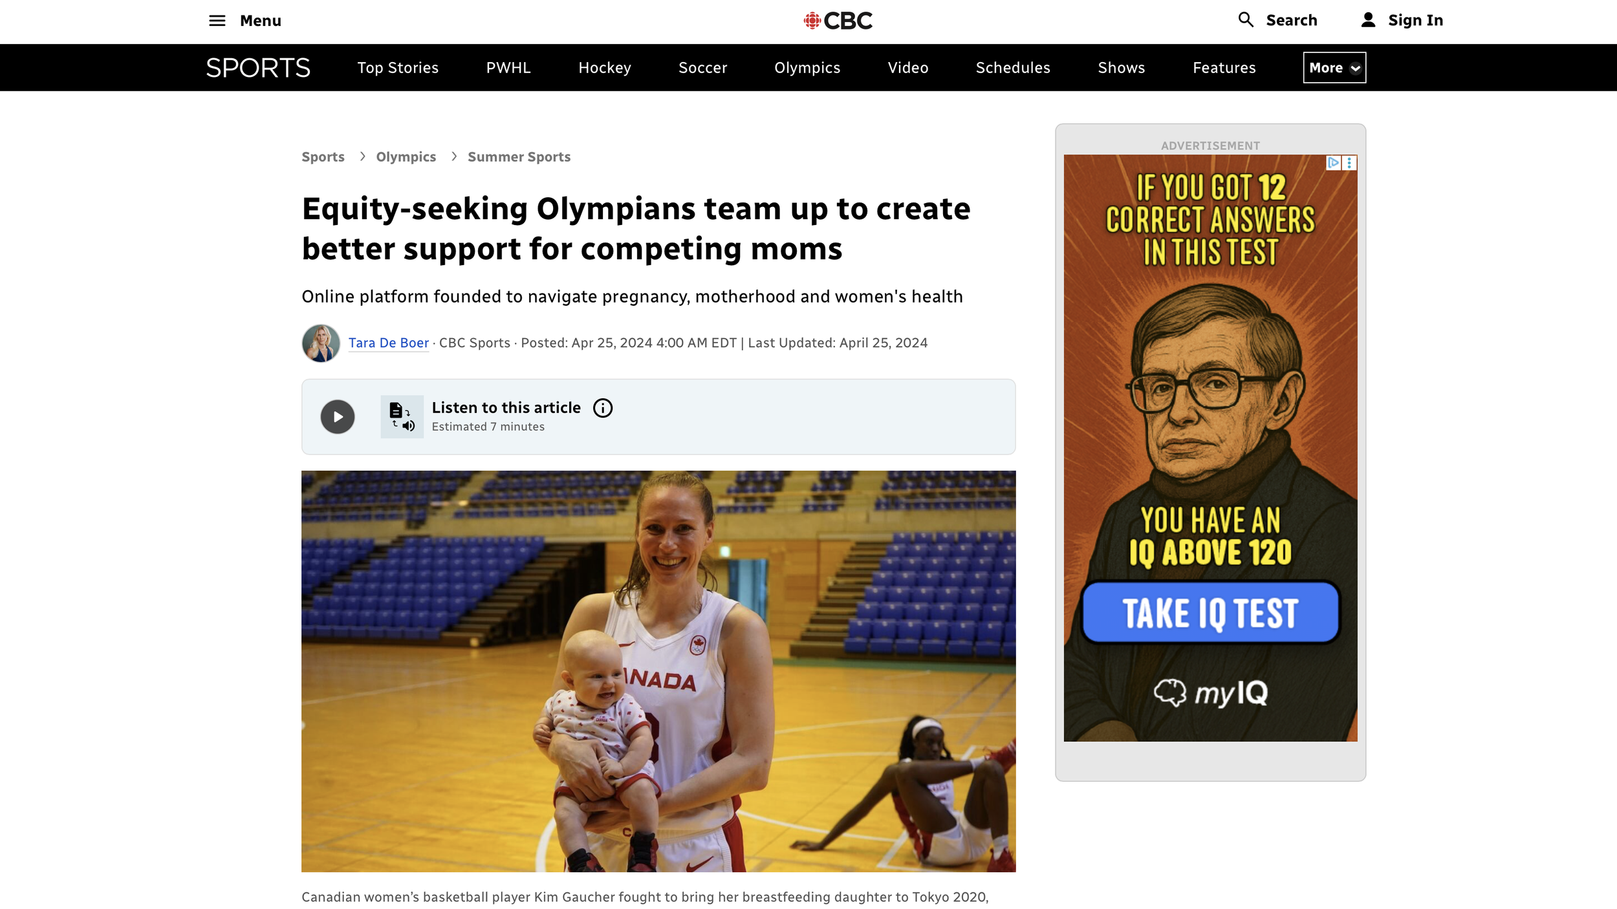Open the Kim Gaucher article photo
The image size is (1617, 909).
click(x=658, y=671)
